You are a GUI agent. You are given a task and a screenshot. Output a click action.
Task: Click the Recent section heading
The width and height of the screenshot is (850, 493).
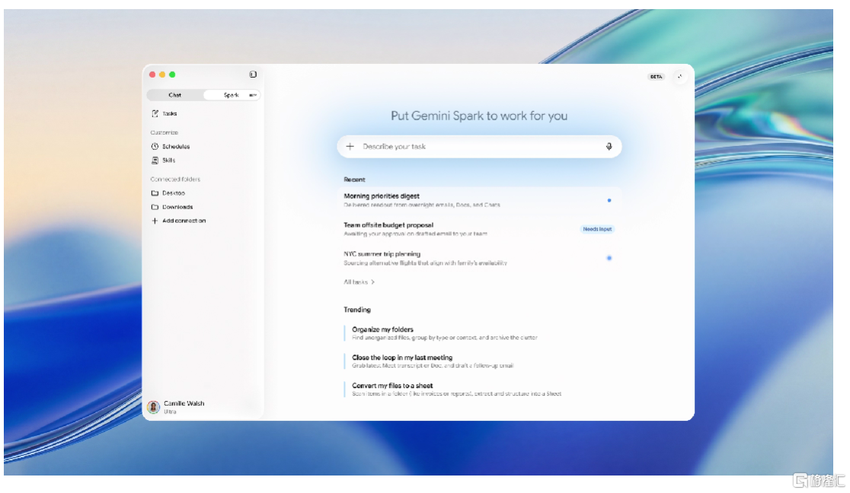coord(354,180)
